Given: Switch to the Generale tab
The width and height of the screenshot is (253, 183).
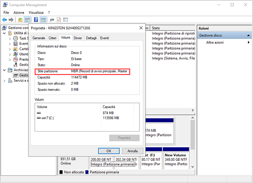Looking at the screenshot, I should point(39,38).
